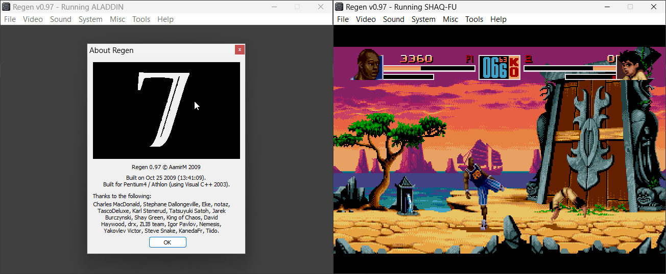Click 'Regen v0.97 - Running ALADDIN' title text
The image size is (666, 274).
[68, 7]
